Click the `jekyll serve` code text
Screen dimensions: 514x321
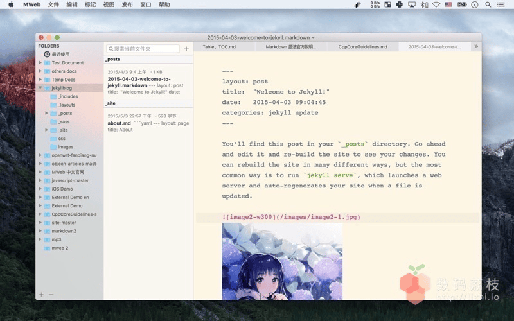330,175
